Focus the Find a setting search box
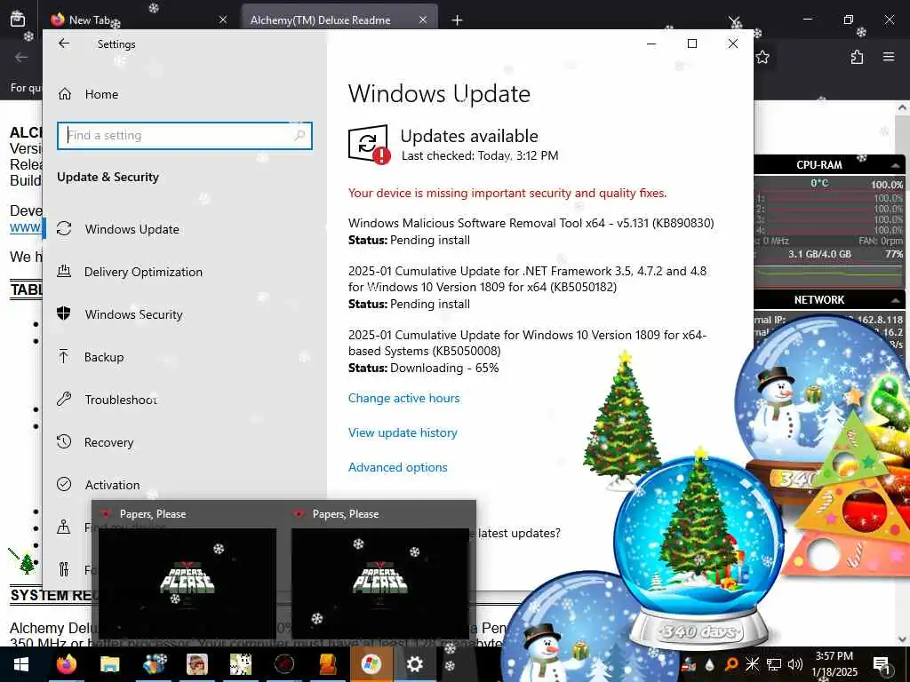The image size is (910, 682). click(185, 135)
